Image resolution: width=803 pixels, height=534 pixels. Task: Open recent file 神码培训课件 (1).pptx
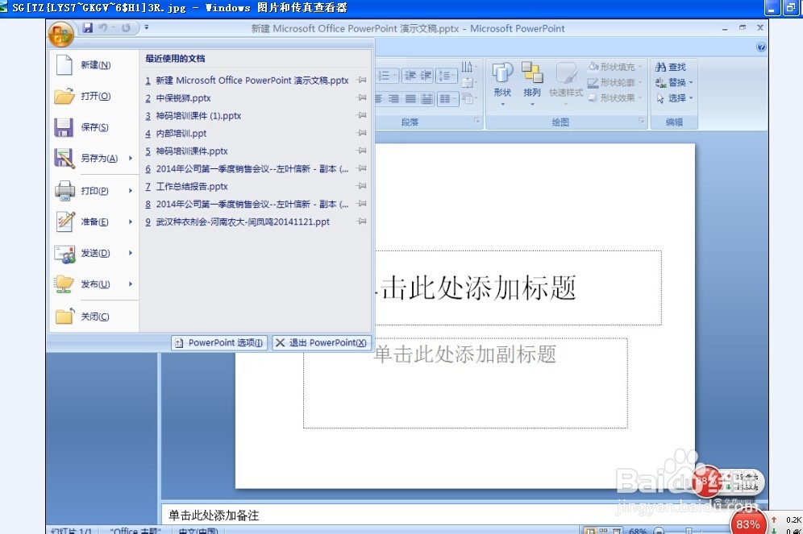coord(198,116)
